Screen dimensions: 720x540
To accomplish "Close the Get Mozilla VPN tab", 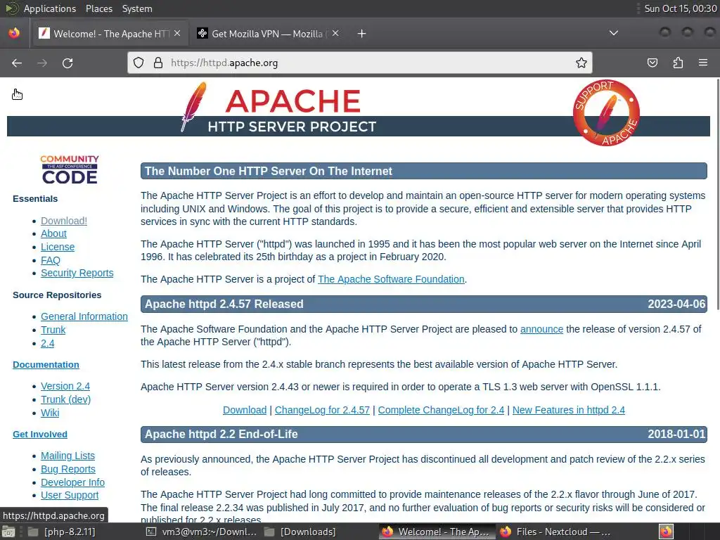I will pyautogui.click(x=335, y=34).
